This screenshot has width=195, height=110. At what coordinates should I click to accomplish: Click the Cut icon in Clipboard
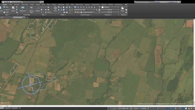coord(126,7)
